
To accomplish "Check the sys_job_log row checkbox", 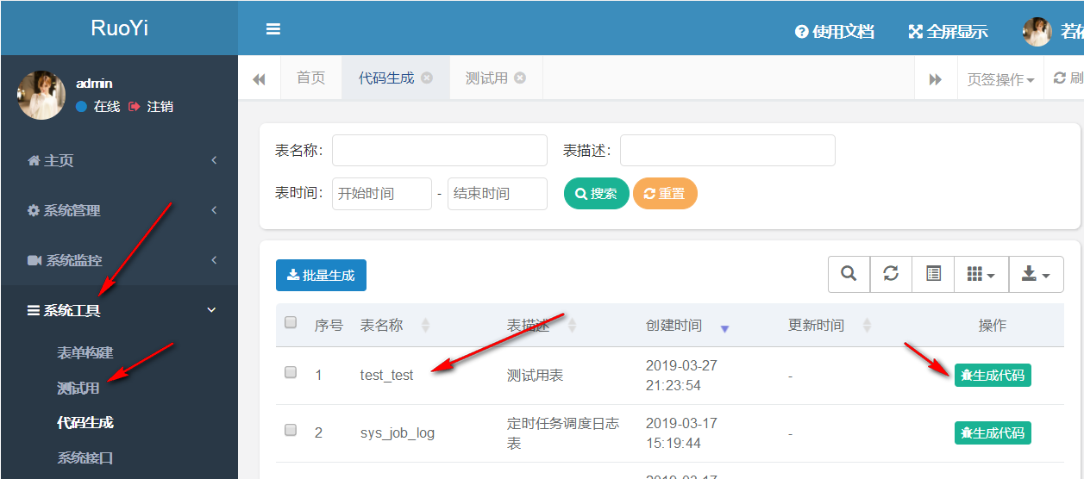I will point(291,430).
